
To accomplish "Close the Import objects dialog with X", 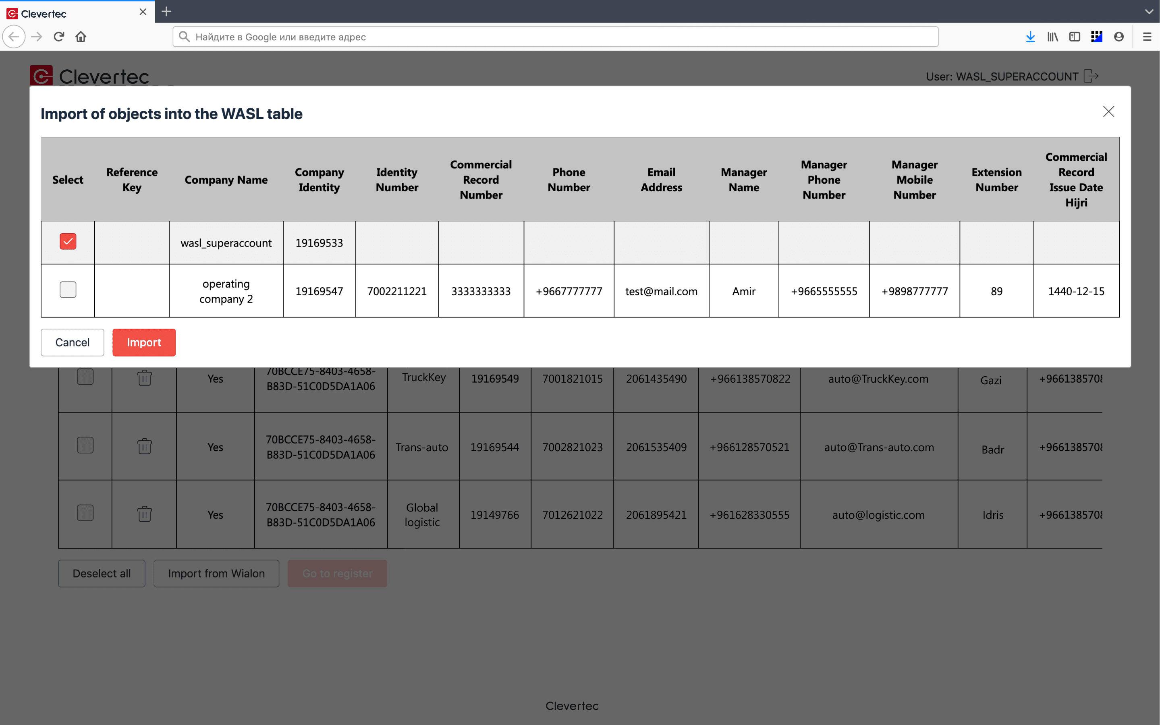I will 1108,112.
